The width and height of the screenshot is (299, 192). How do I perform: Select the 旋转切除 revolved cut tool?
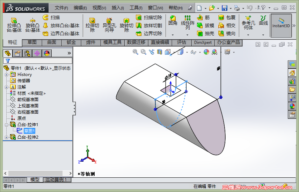126,25
